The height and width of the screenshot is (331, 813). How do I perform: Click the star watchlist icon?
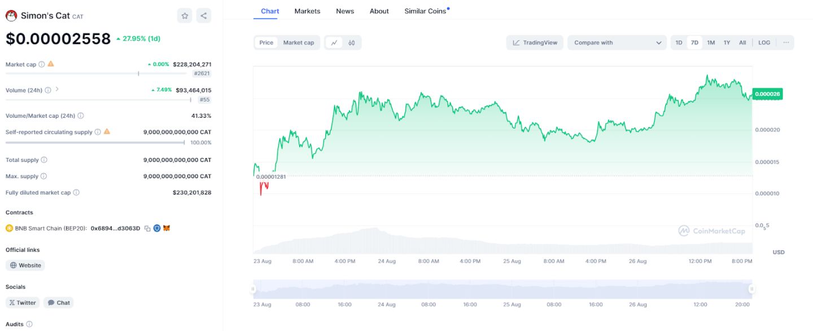(x=185, y=16)
